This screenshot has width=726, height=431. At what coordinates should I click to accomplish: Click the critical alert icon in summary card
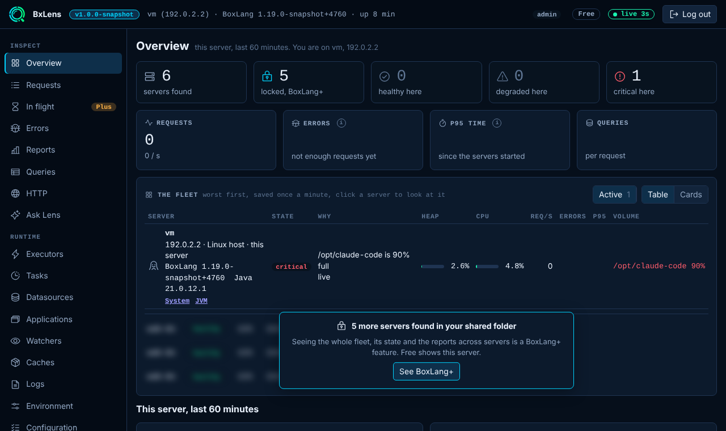tap(619, 76)
